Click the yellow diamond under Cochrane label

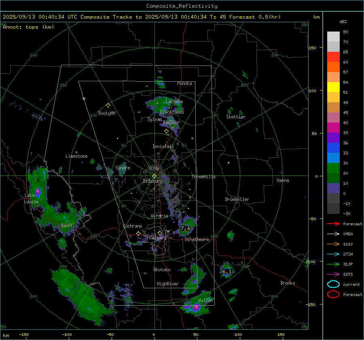(x=139, y=233)
